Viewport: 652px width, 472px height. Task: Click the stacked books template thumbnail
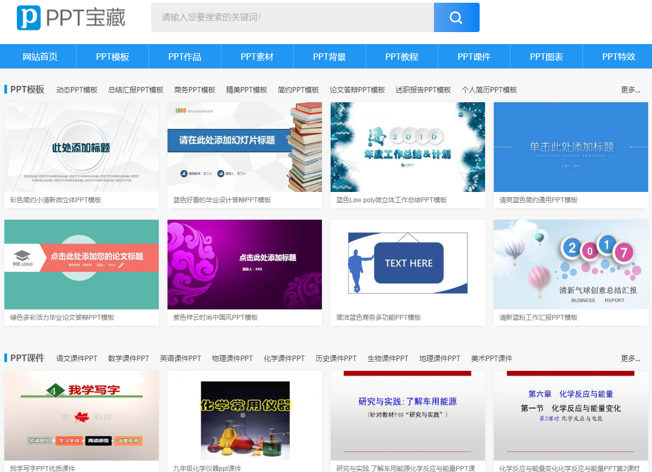tap(245, 147)
